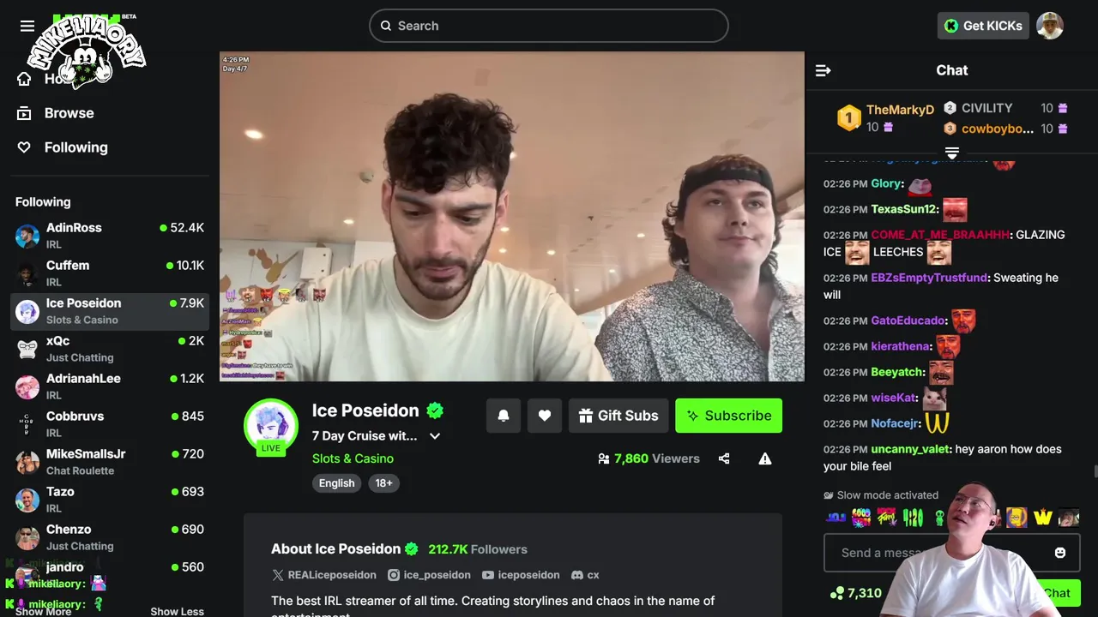Click the notification bell icon

(x=504, y=416)
